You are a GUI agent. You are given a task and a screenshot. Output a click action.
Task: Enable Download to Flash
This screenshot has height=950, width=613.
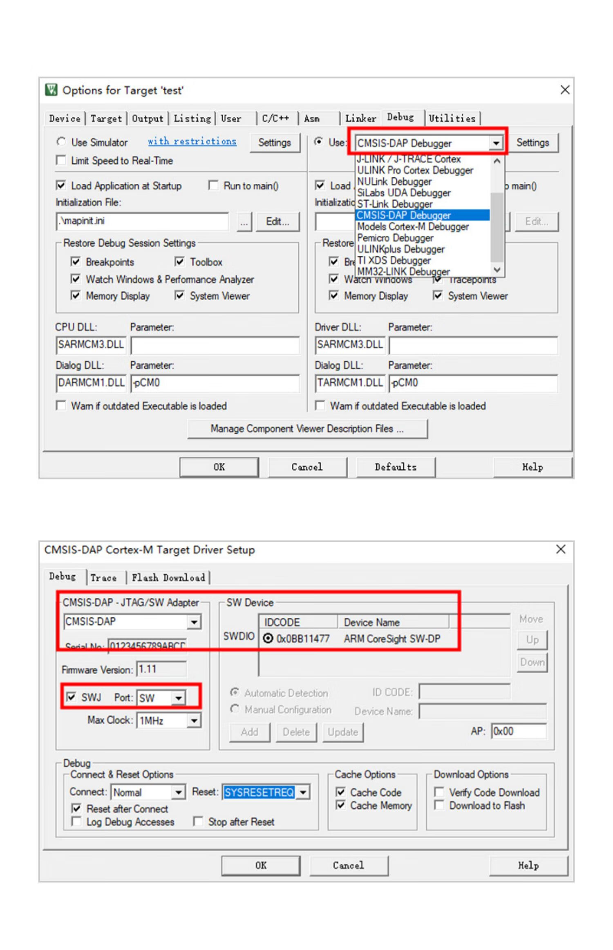(x=439, y=805)
